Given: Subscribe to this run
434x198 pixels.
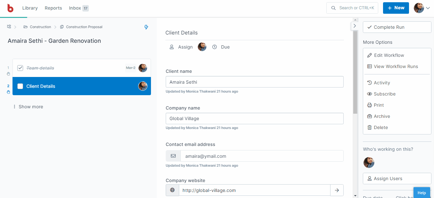Looking at the screenshot, I should pyautogui.click(x=381, y=94).
